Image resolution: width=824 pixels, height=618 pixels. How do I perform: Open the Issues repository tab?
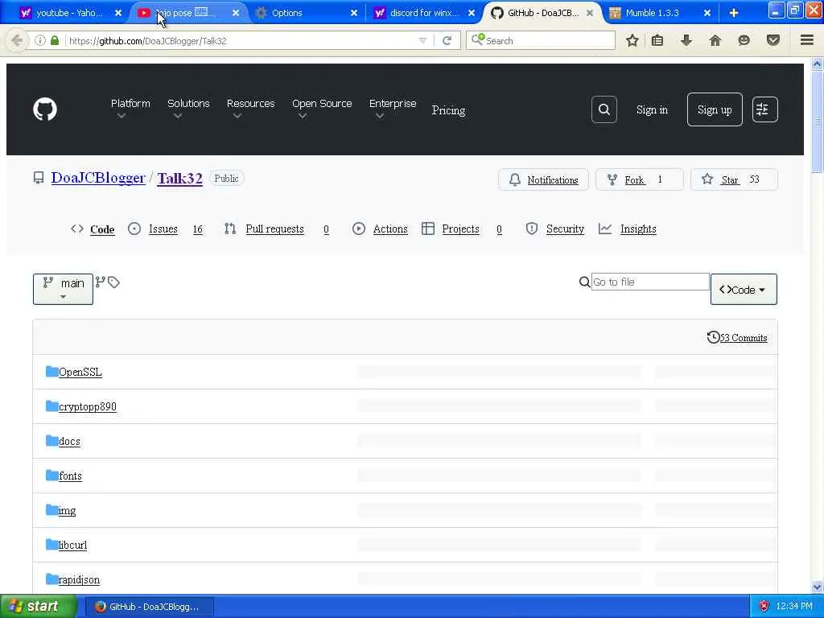point(163,229)
